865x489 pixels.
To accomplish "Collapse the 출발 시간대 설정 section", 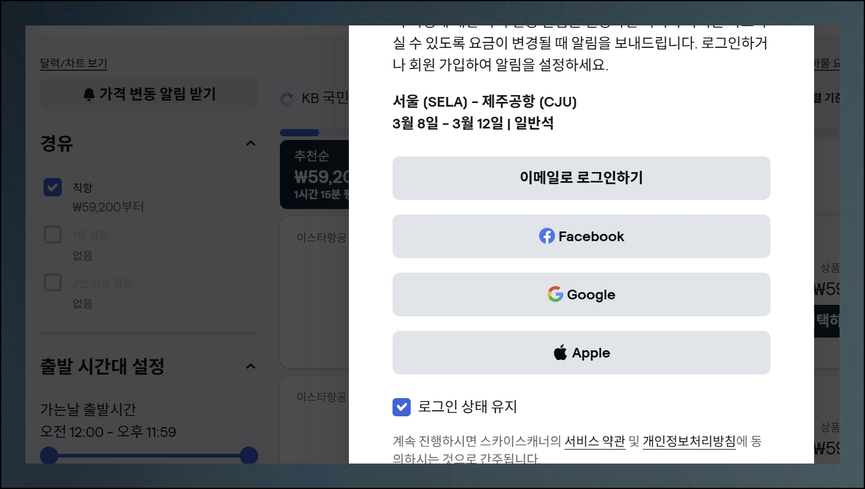I will click(250, 366).
